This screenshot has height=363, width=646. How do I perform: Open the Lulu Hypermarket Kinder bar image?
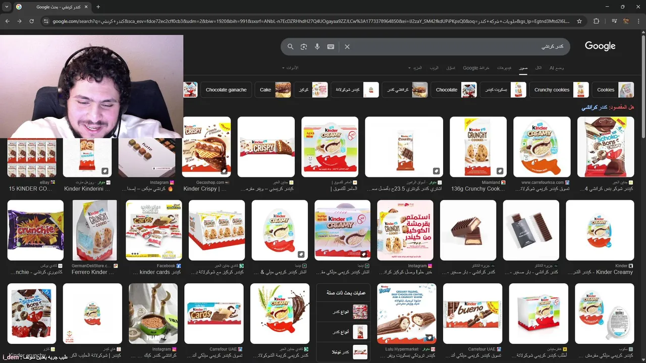(407, 314)
